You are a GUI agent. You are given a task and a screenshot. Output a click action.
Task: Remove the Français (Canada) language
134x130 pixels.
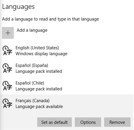117,122
